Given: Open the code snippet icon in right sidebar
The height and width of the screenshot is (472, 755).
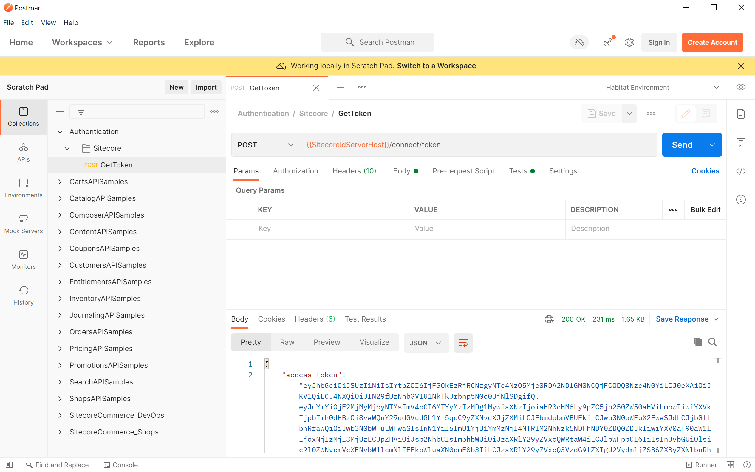Looking at the screenshot, I should coord(741,171).
